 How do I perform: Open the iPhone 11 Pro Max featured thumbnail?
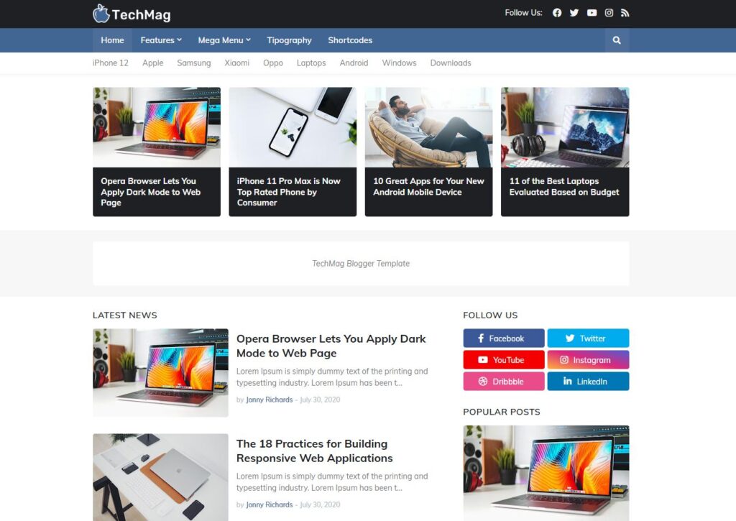293,127
